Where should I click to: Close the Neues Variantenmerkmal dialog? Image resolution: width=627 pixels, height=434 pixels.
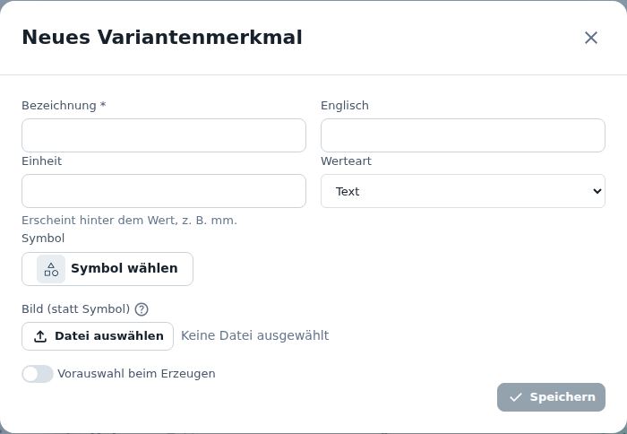(590, 38)
